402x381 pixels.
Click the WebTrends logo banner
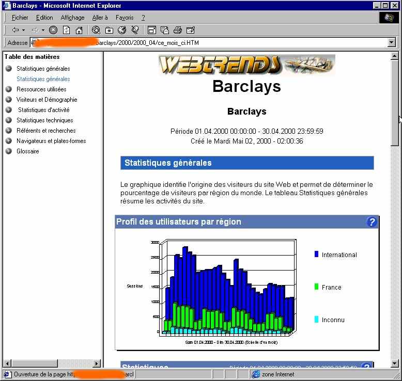pyautogui.click(x=246, y=65)
